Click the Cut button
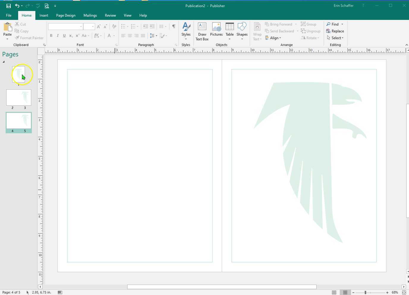409x295 pixels. 20,24
